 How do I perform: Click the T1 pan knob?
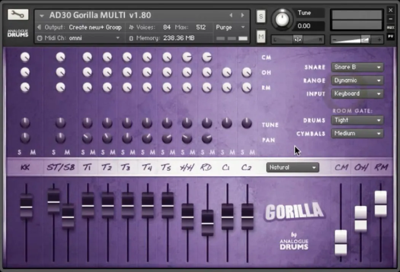click(87, 138)
